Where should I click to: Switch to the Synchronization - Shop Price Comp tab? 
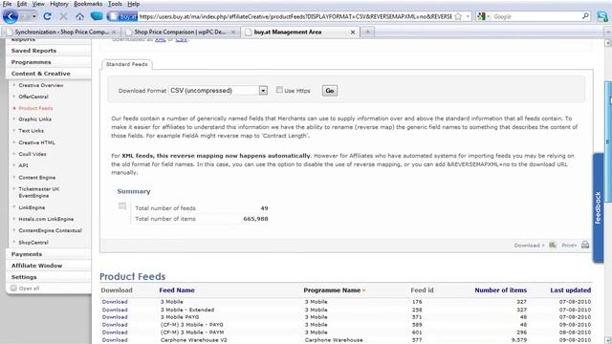tap(61, 32)
